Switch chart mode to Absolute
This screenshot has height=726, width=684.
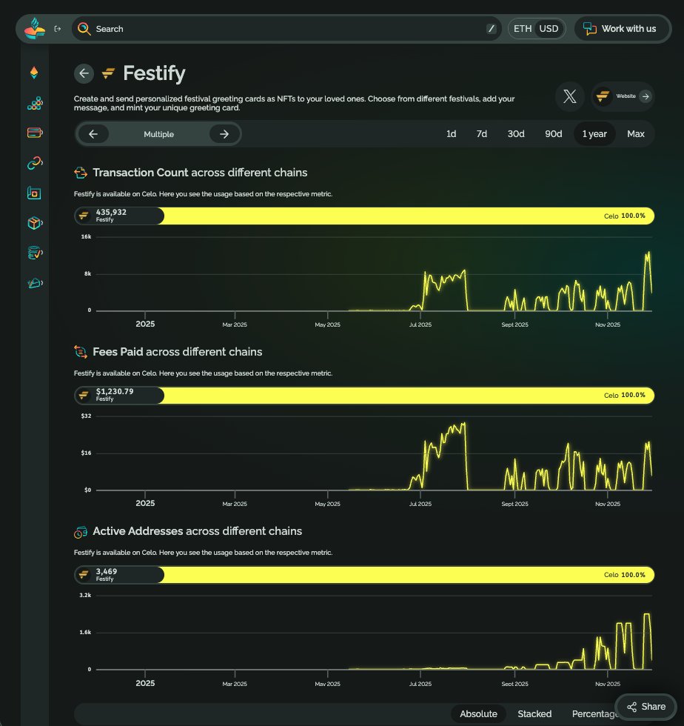tap(478, 714)
